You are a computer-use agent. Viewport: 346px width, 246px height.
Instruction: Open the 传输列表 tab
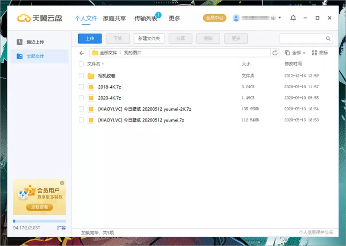pyautogui.click(x=146, y=19)
